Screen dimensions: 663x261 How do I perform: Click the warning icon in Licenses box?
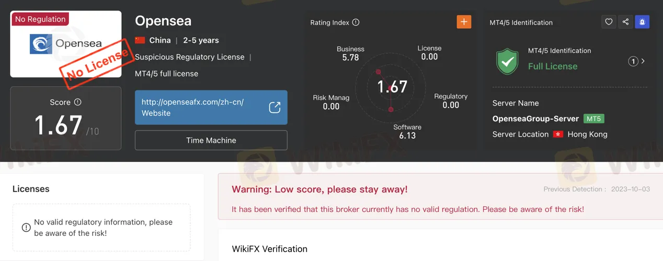pos(26,228)
